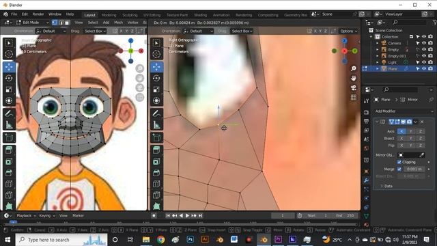Uncheck the Merge checkbox
The image size is (437, 246).
[x=399, y=169]
